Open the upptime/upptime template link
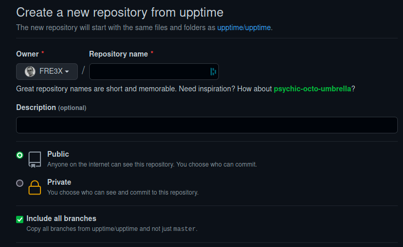Image resolution: width=403 pixels, height=247 pixels. point(244,28)
